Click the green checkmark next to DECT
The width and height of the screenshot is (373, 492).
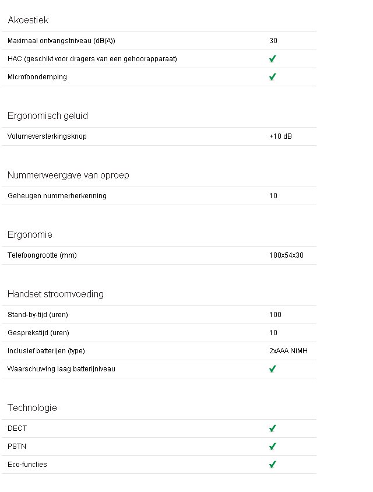[x=273, y=428]
